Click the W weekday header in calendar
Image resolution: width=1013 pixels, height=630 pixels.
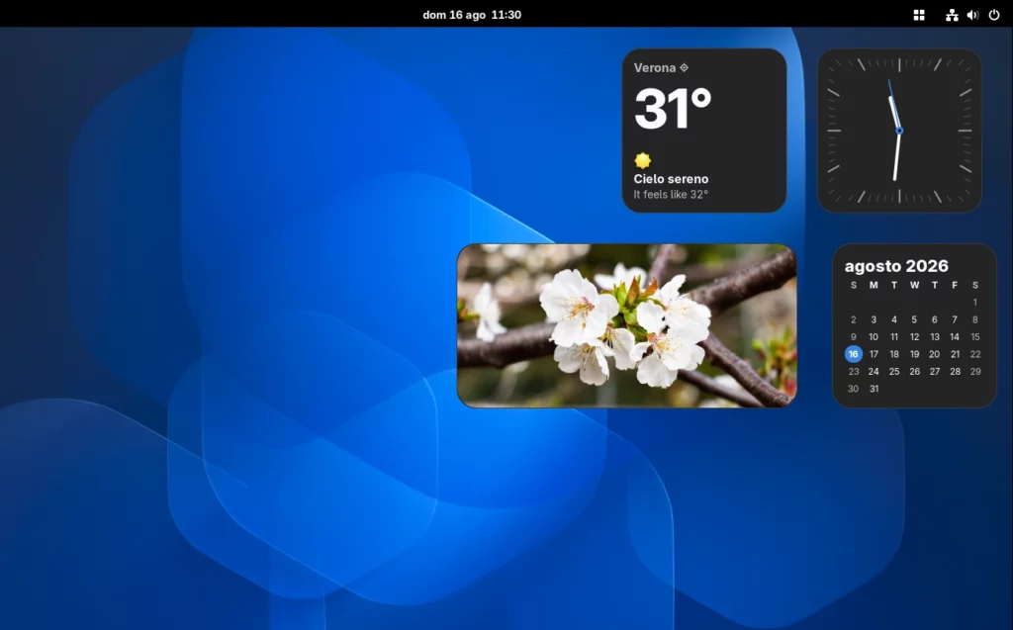click(914, 285)
